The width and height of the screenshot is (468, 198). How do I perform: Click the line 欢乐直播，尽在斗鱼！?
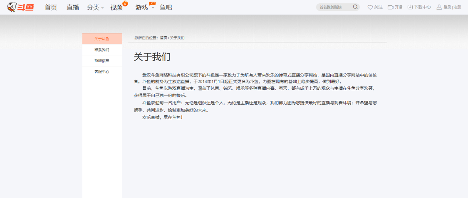(x=163, y=117)
